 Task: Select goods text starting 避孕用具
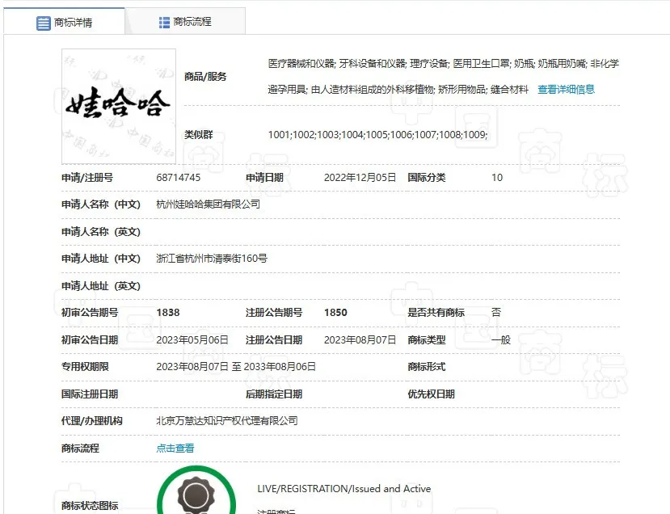(x=398, y=89)
